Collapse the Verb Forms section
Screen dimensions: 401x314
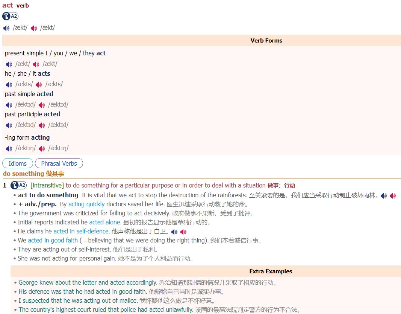click(x=266, y=40)
